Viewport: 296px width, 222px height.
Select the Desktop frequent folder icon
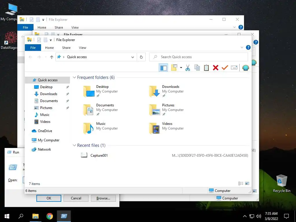pyautogui.click(x=89, y=91)
